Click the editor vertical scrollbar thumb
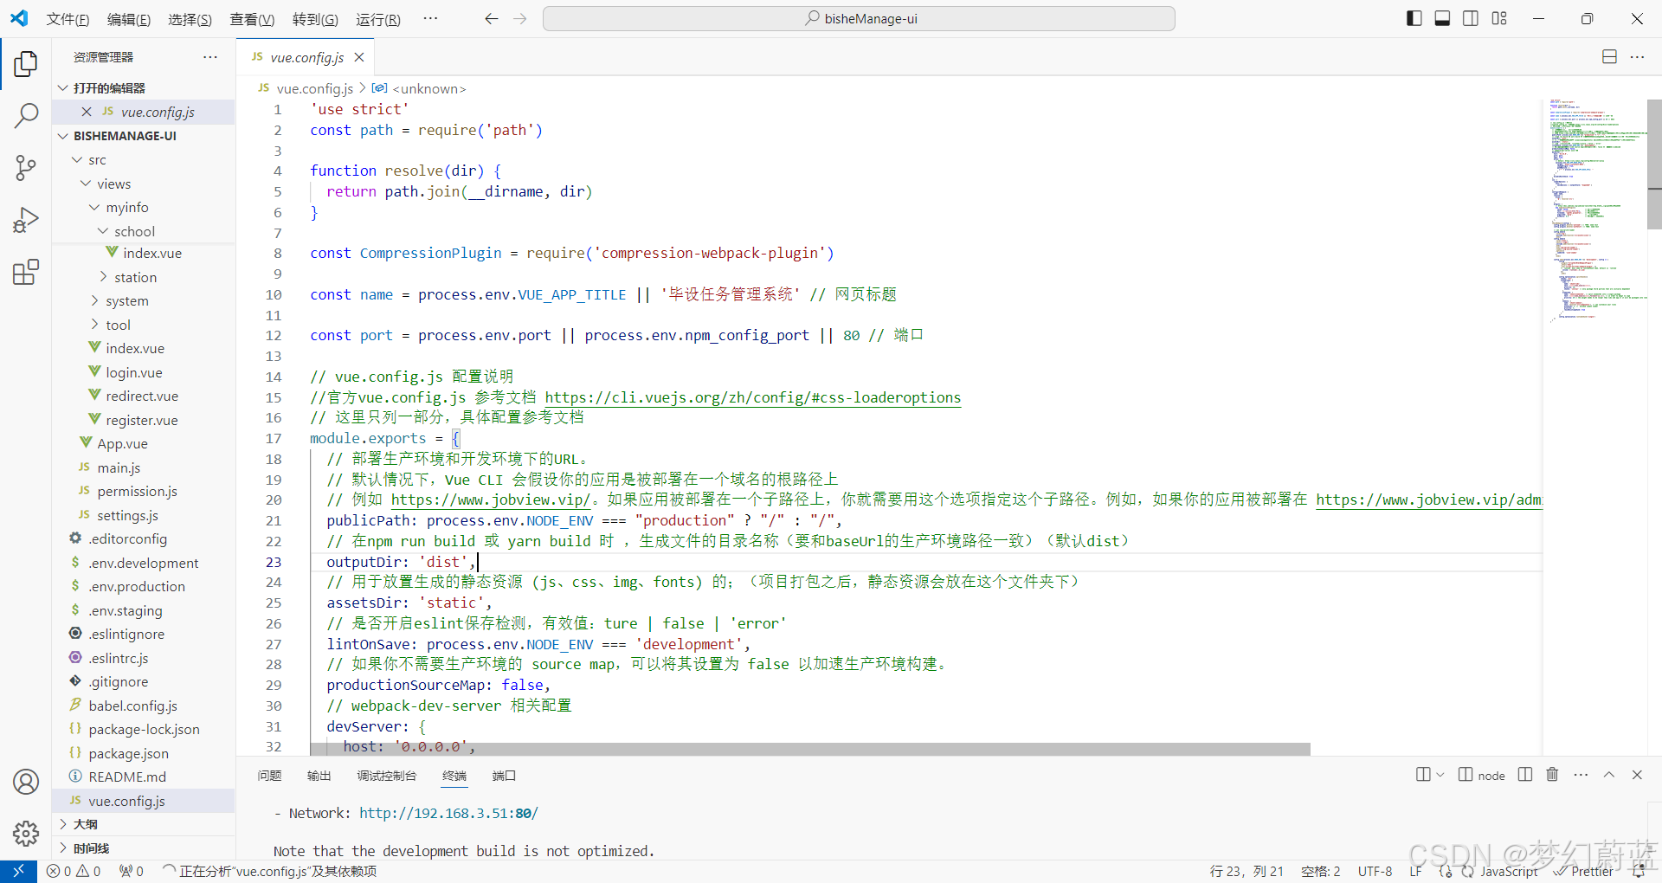Screen dimensions: 1662x883 click(1654, 164)
